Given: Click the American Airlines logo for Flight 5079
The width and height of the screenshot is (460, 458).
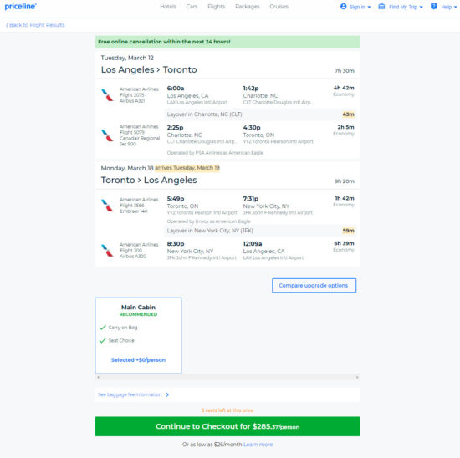Looking at the screenshot, I should tap(107, 135).
